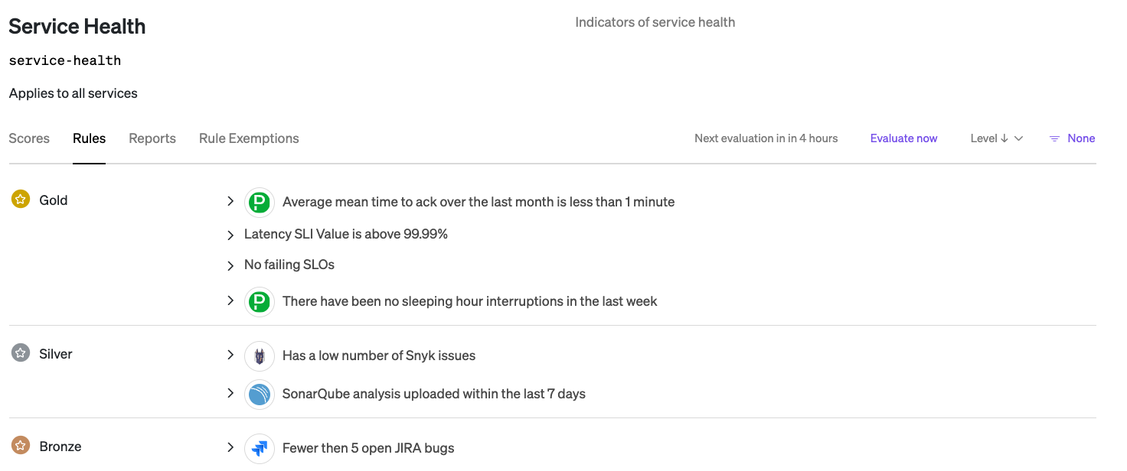Viewport: 1127px width, 471px height.
Task: Open the Reports tab
Action: [152, 138]
